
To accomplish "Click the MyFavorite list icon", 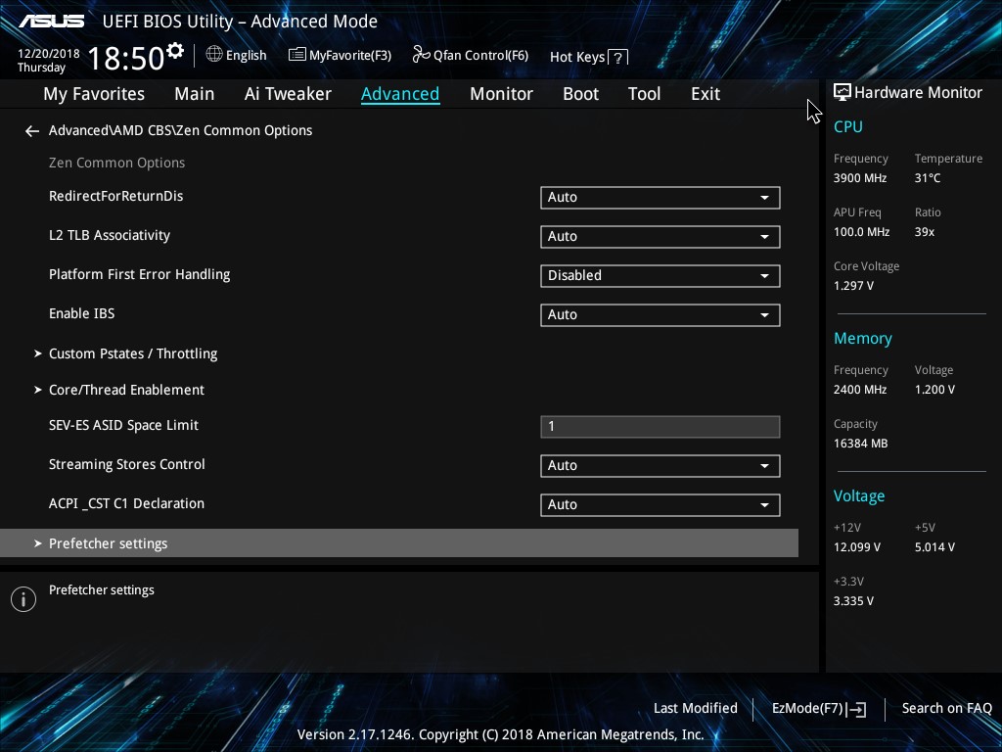I will (x=297, y=55).
